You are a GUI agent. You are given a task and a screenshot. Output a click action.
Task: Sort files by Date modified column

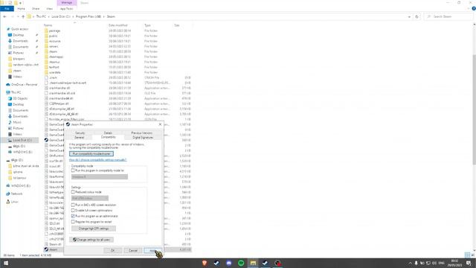click(x=118, y=25)
